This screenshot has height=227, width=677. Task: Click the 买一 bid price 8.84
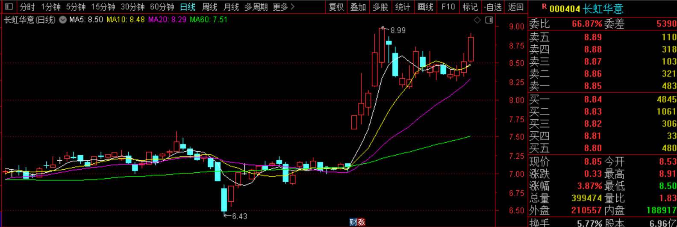593,99
